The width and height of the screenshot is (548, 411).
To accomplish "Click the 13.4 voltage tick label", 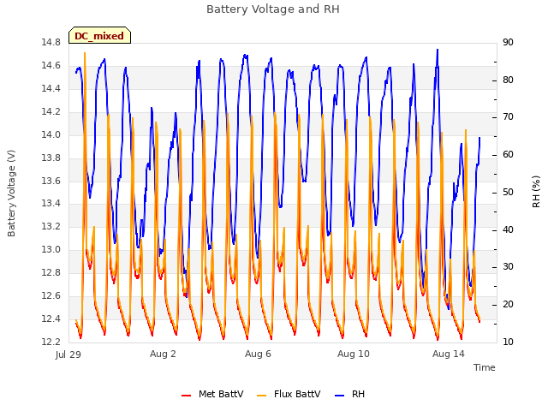I will click(51, 204).
